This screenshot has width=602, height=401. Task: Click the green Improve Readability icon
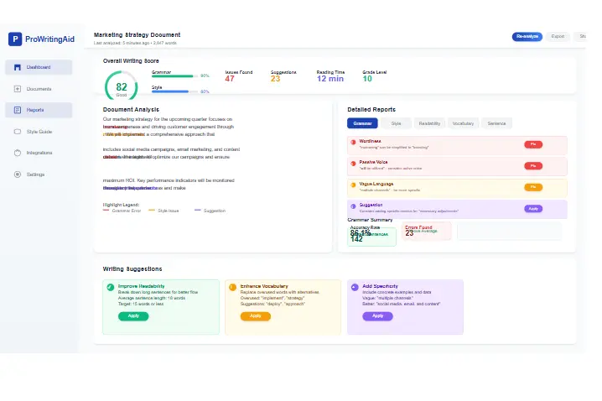111,287
